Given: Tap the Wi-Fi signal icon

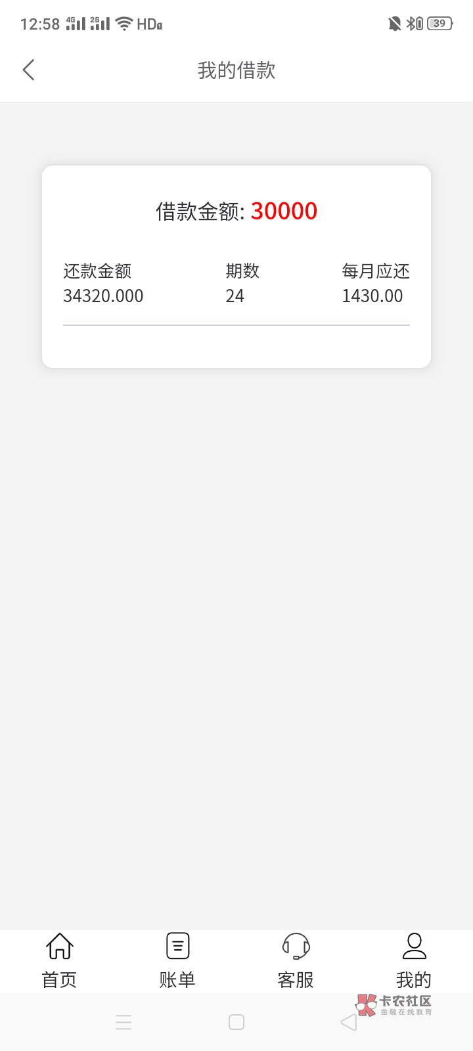Looking at the screenshot, I should 124,24.
